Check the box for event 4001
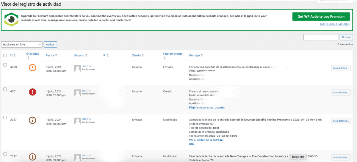The height and width of the screenshot is (162, 357). (5, 89)
